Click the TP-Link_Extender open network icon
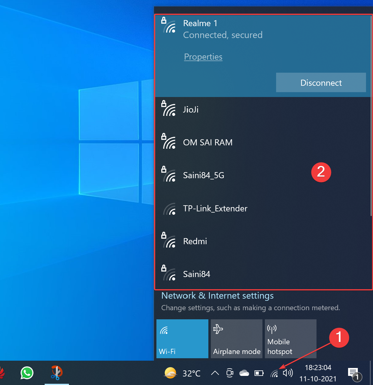This screenshot has height=385, width=373. point(169,209)
